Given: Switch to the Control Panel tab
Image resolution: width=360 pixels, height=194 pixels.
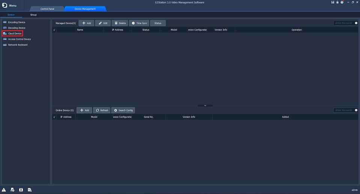Looking at the screenshot, I should pos(47,9).
